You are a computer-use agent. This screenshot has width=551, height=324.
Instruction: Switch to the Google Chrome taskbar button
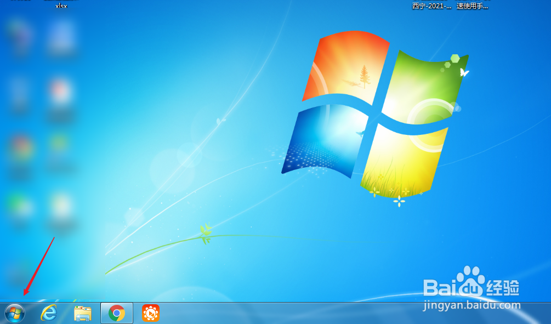[117, 312]
